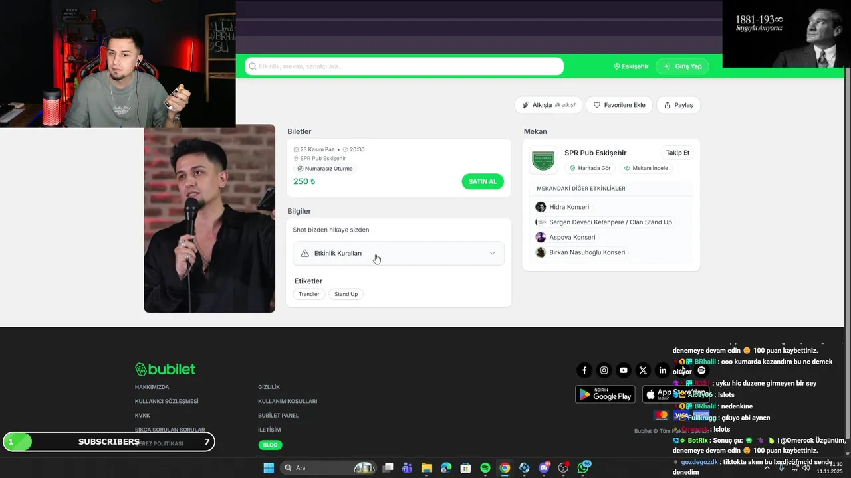Screen dimensions: 851x478
Task: Add event with Favorilere Ekle
Action: point(619,105)
